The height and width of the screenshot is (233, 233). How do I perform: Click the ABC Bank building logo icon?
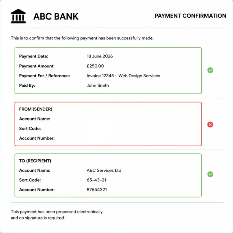pos(18,16)
